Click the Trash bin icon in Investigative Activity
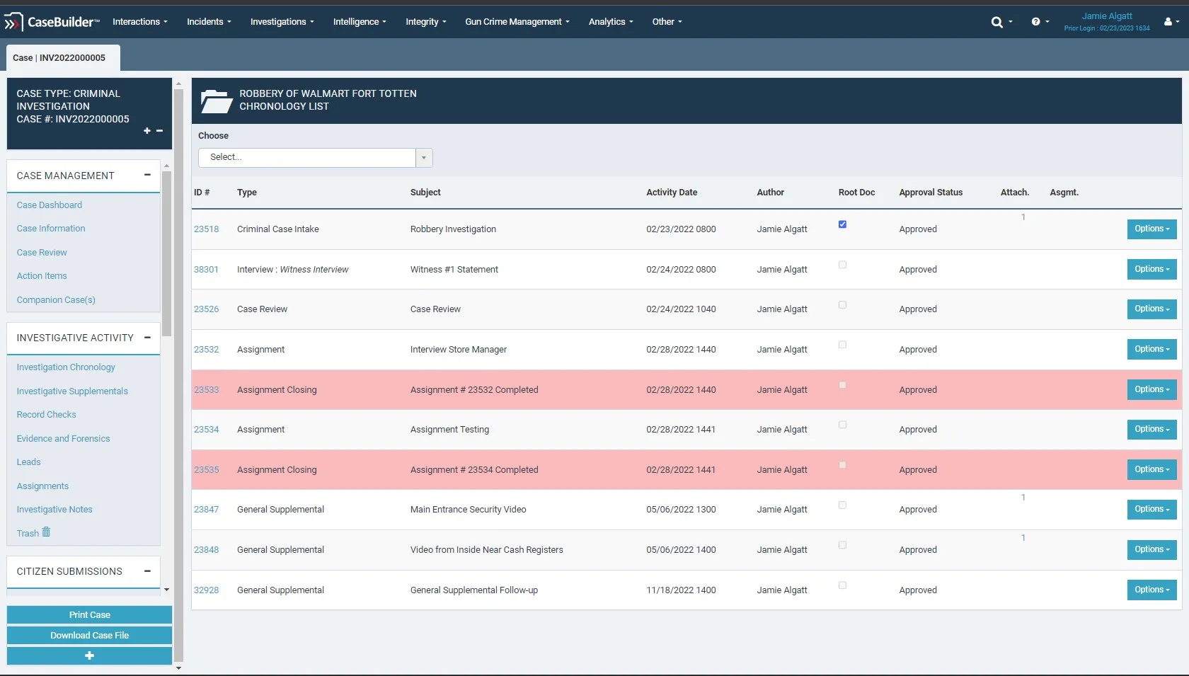 point(46,532)
